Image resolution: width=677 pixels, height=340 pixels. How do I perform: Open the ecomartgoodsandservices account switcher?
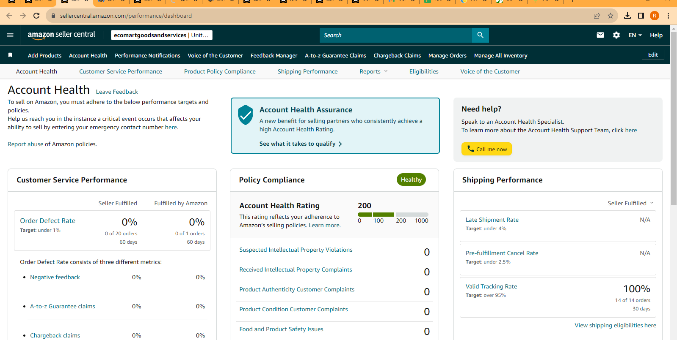coord(161,35)
